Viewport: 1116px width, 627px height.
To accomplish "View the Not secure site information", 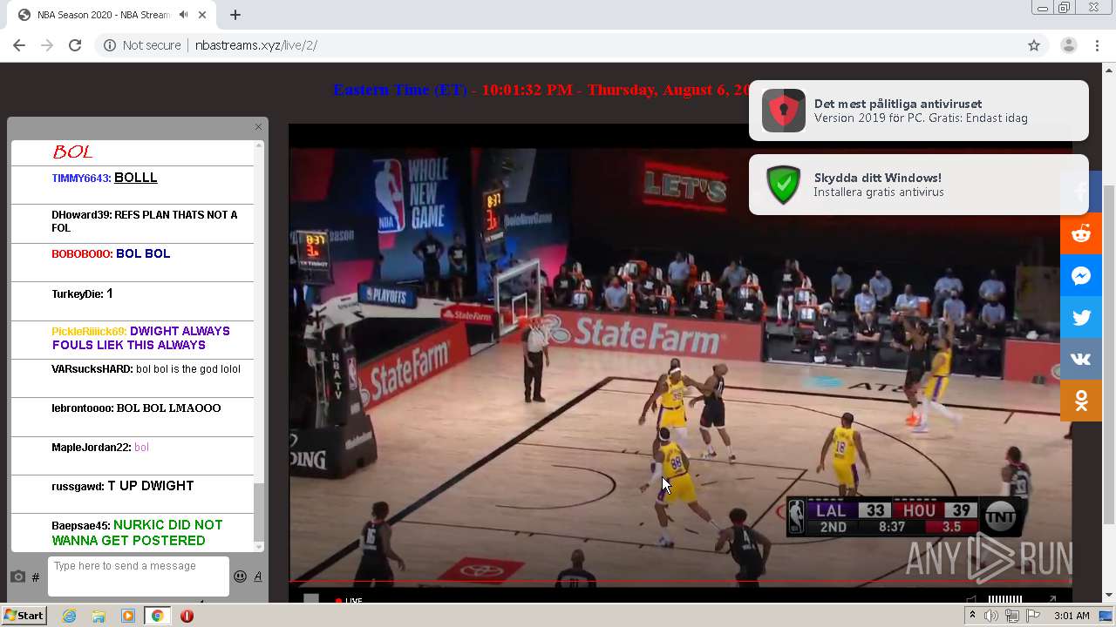I will click(142, 45).
